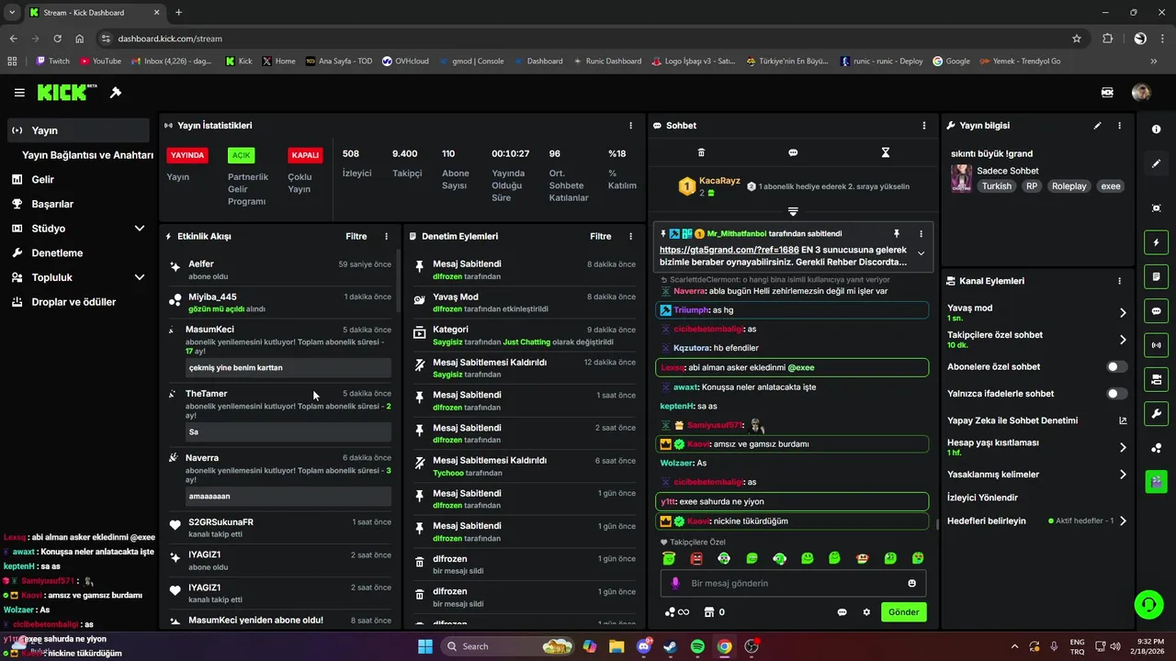
Task: Open Filtre in the Denetim Eylemleri panel
Action: click(601, 236)
